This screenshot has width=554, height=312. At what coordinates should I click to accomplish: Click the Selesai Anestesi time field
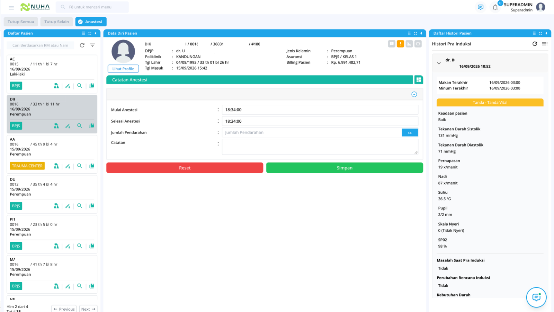(x=320, y=121)
